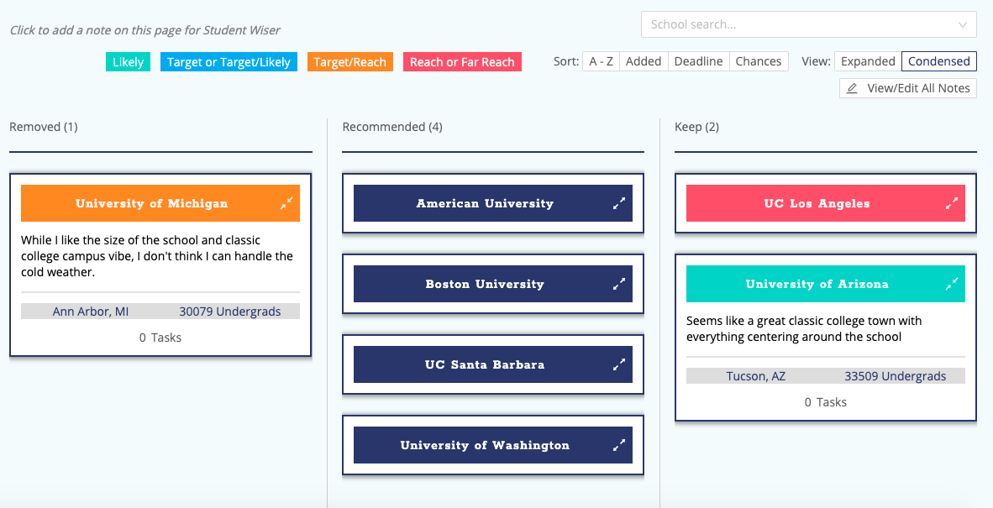Click the Michigan cold weather note
The width and height of the screenshot is (993, 508).
(157, 256)
